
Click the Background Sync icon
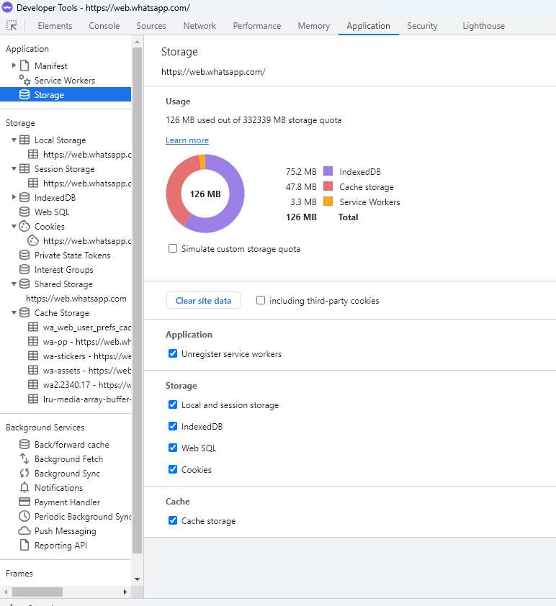pyautogui.click(x=24, y=473)
